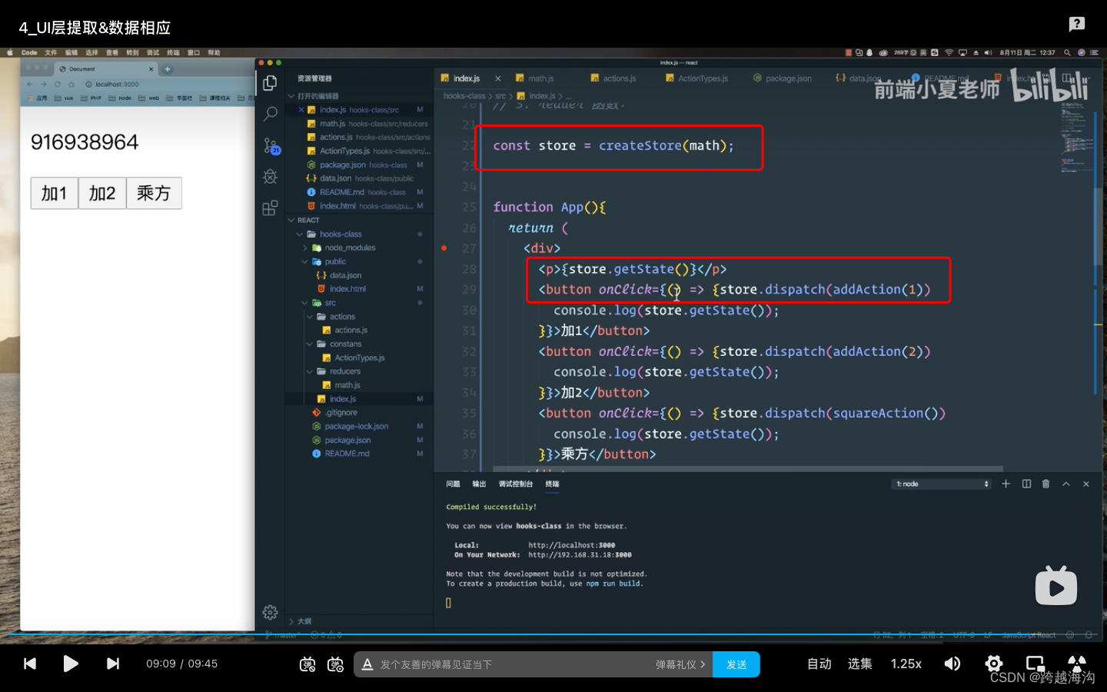This screenshot has height=692, width=1107.
Task: Open the 输出 panel tab
Action: pyautogui.click(x=479, y=484)
